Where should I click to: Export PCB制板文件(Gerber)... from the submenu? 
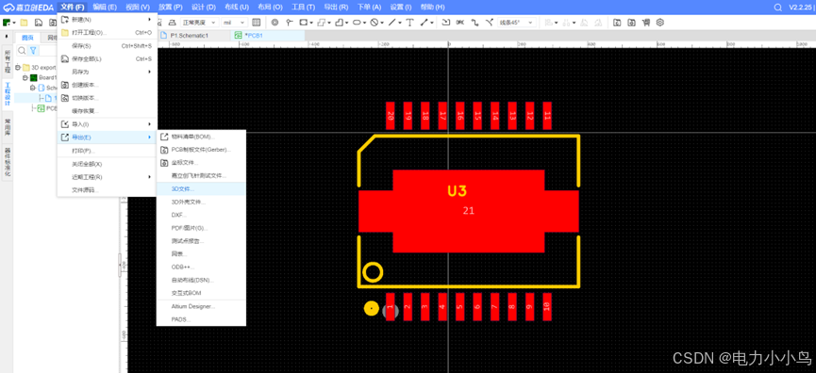201,150
